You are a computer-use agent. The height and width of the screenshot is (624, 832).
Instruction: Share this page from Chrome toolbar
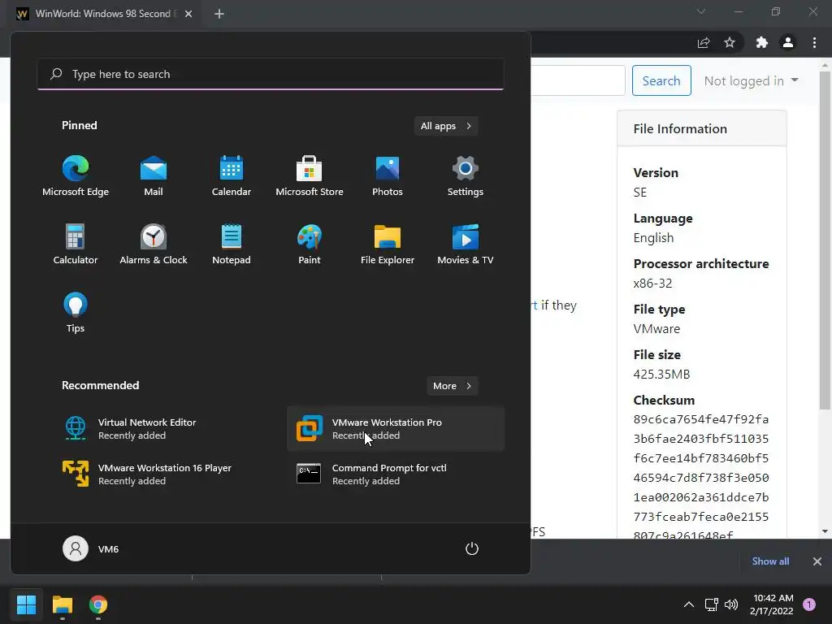coord(704,42)
